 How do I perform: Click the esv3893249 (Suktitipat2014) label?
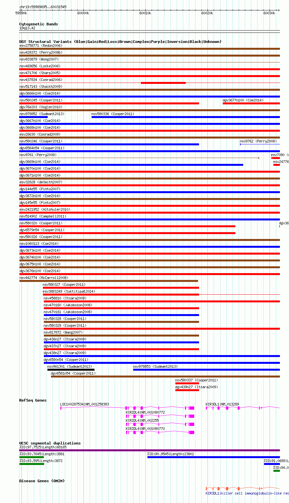(69, 291)
